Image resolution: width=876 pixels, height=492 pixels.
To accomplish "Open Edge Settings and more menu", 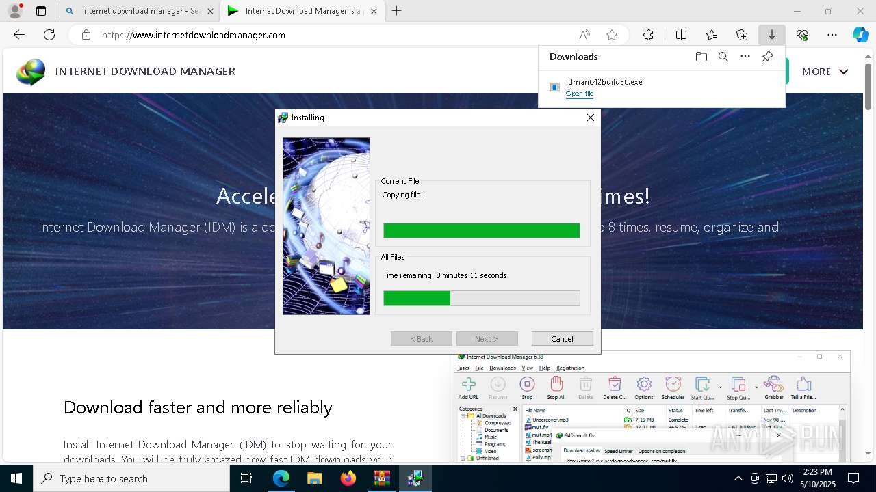I will [832, 35].
